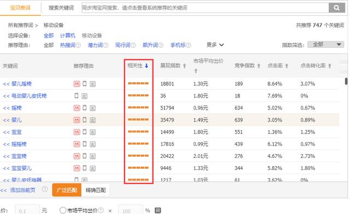This screenshot has width=350, height=214.
Task: Select the 精确匹配 button
Action: pyautogui.click(x=96, y=190)
